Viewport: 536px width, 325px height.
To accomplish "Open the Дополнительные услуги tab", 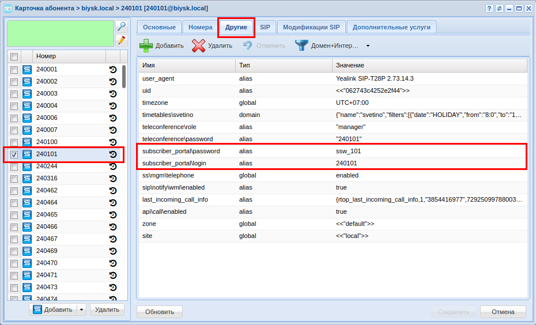I will [391, 27].
